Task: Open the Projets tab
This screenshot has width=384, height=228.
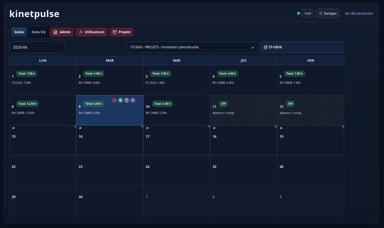Action: pyautogui.click(x=121, y=32)
